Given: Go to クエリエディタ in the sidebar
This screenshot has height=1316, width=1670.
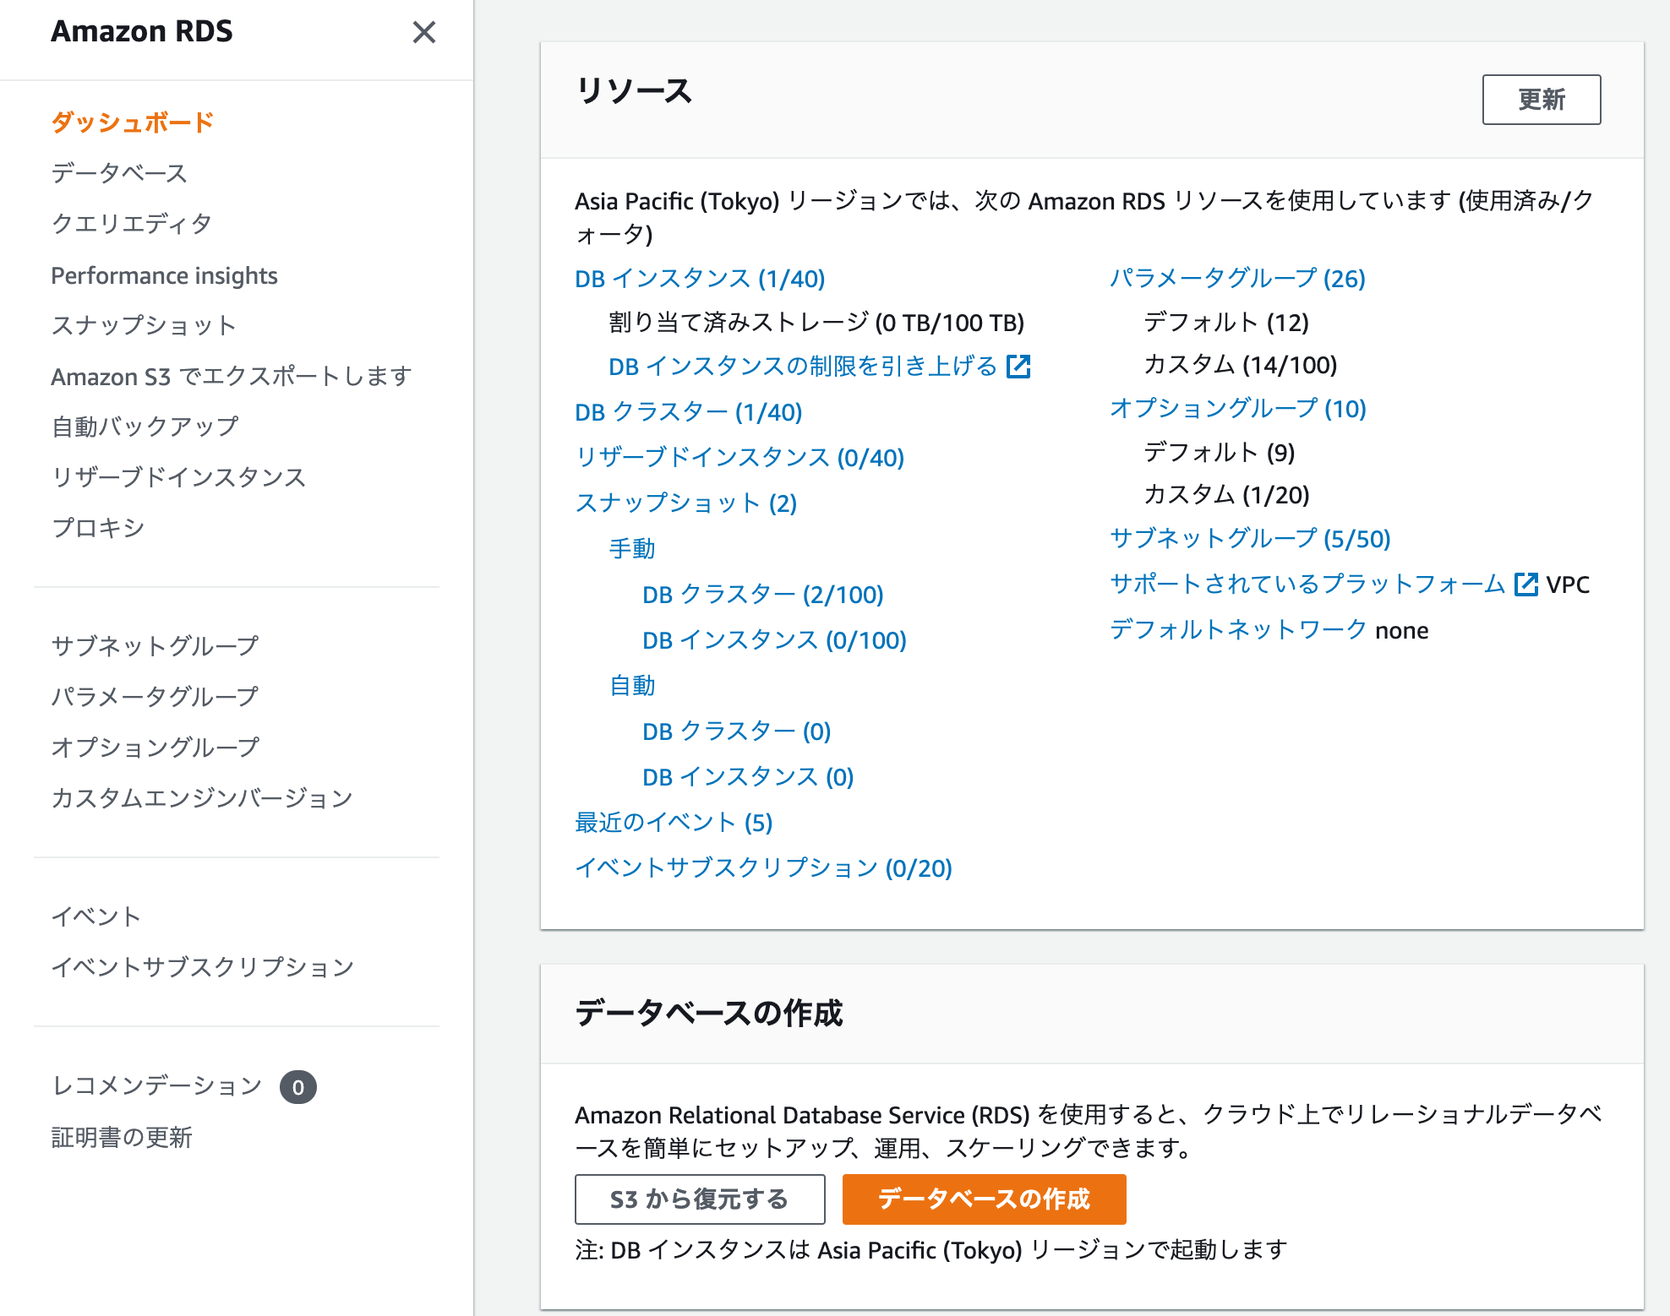Looking at the screenshot, I should (x=132, y=224).
